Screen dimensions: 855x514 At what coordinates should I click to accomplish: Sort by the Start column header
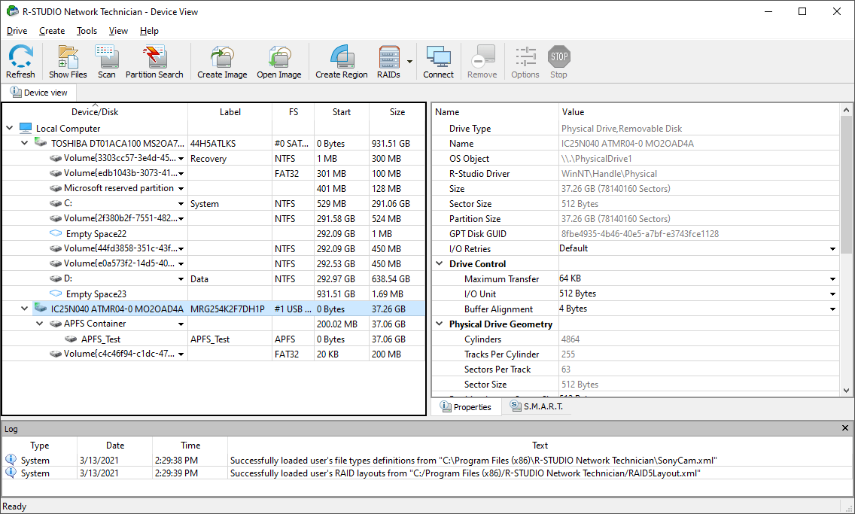pyautogui.click(x=342, y=111)
